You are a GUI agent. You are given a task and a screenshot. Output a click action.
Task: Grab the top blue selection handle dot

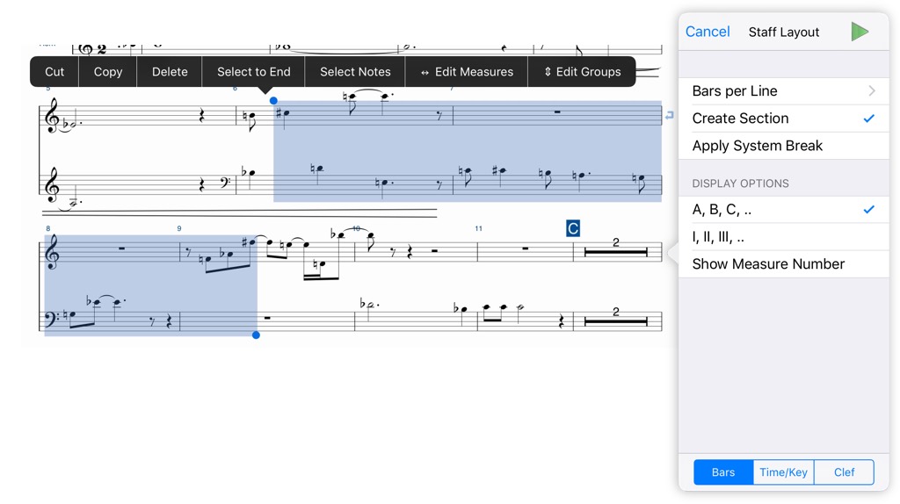click(x=273, y=100)
